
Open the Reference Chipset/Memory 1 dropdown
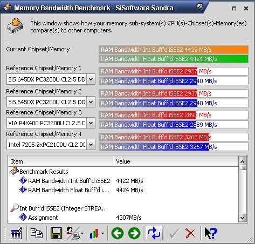[91, 79]
